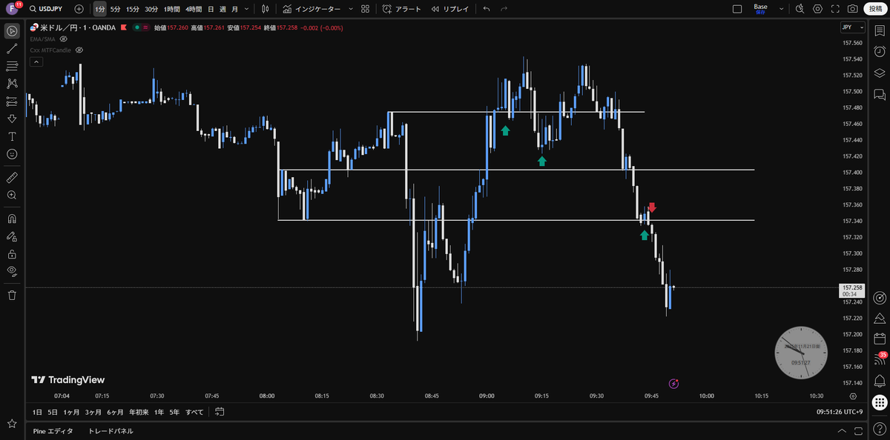Click the アラート button
This screenshot has height=440, width=890.
(x=402, y=9)
